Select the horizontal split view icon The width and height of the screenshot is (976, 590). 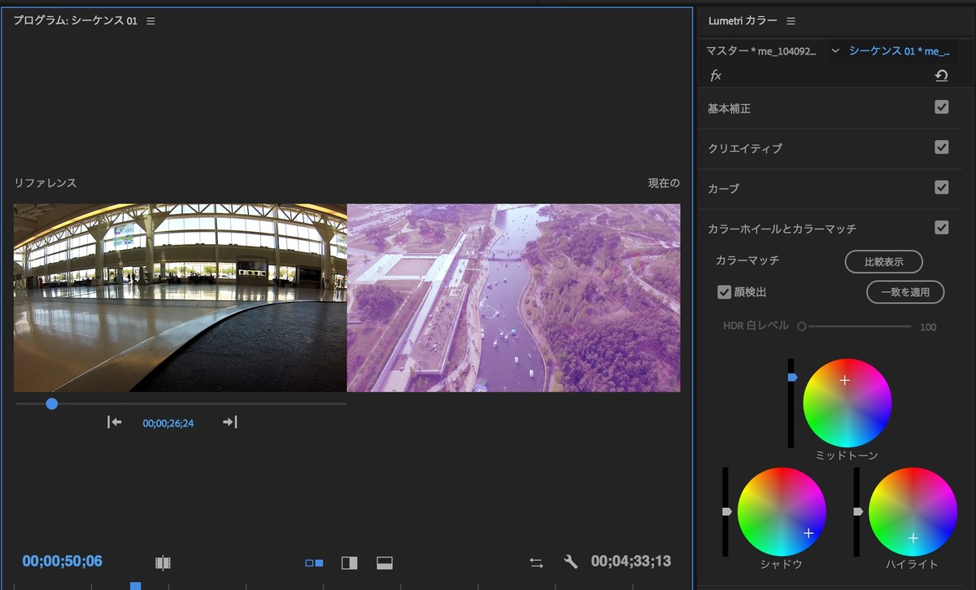coord(384,562)
